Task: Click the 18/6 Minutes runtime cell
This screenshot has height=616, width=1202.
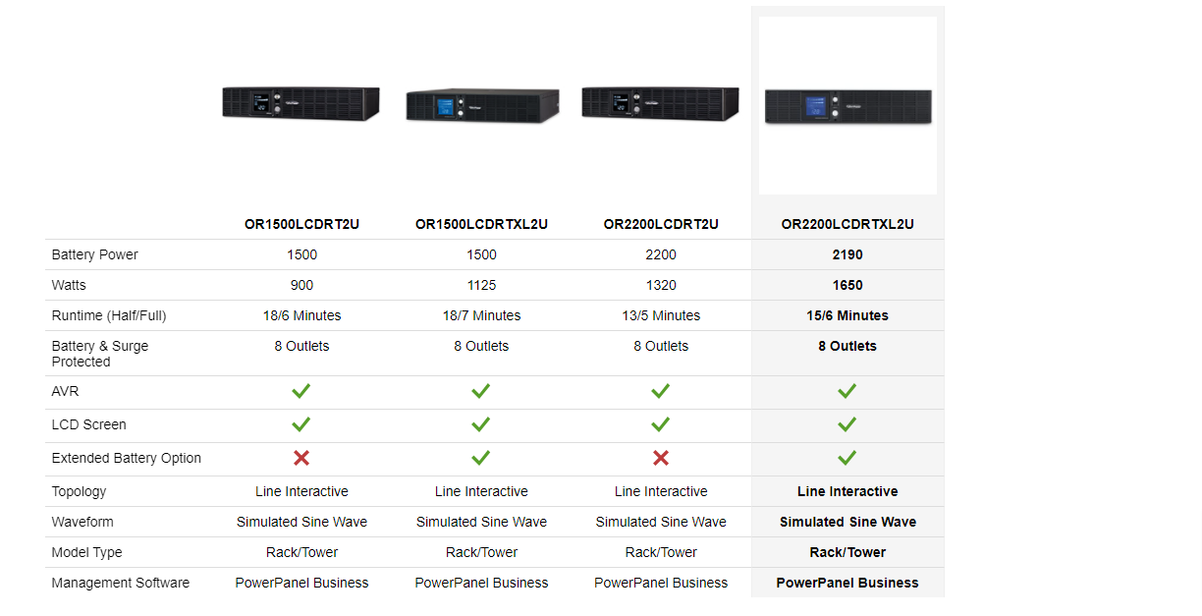Action: coord(301,315)
